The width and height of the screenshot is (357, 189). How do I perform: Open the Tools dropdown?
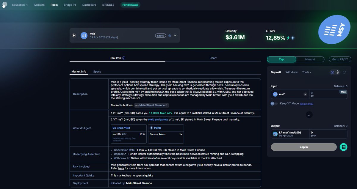coord(307,72)
